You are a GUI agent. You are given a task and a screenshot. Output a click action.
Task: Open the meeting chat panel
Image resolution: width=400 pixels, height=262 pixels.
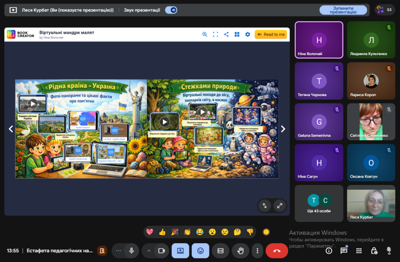click(x=344, y=251)
